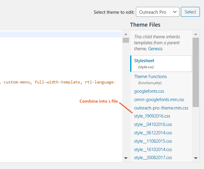The height and width of the screenshot is (169, 204).
Task: Click the Select button
Action: tap(190, 12)
